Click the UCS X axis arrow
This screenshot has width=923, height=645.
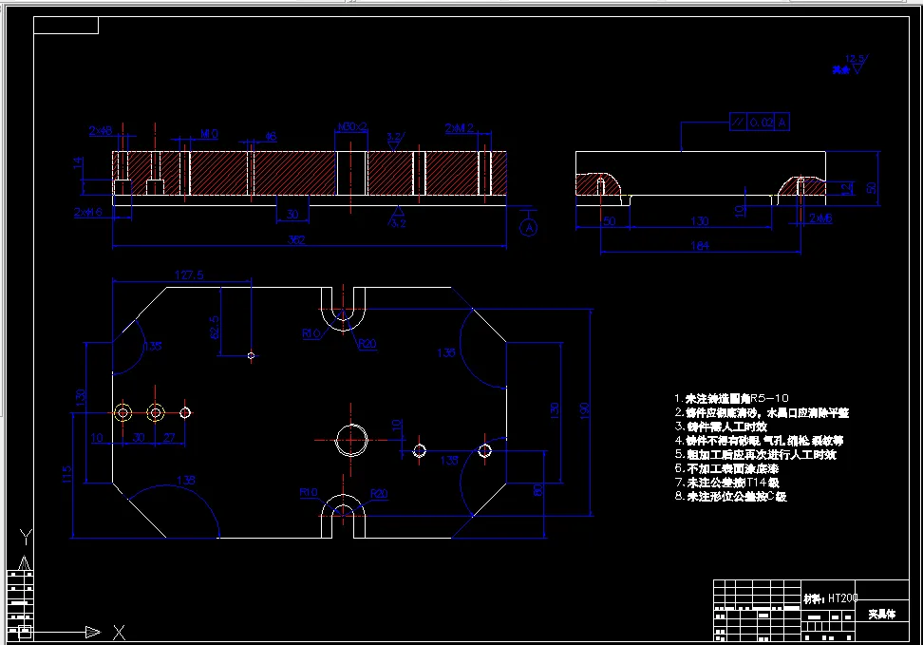point(92,632)
